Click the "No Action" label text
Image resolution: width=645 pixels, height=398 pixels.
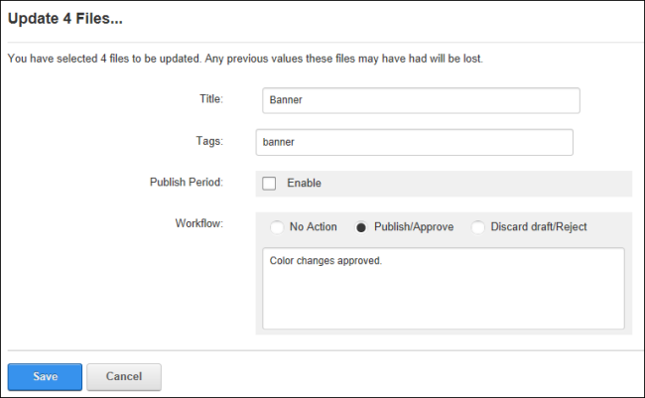(x=313, y=226)
